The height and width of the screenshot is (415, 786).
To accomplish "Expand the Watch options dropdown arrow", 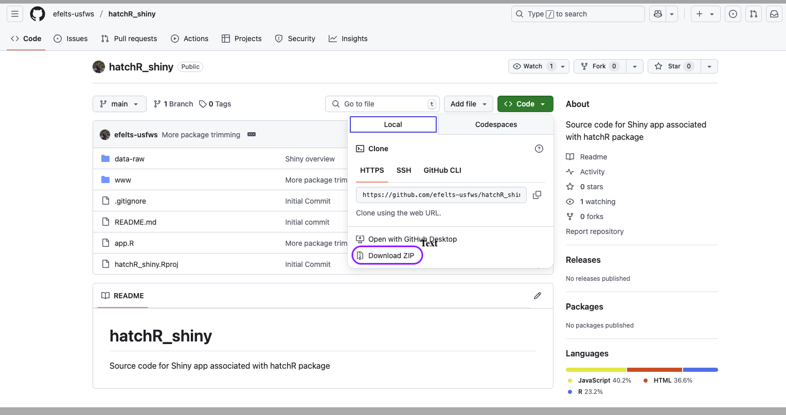I will (x=563, y=66).
